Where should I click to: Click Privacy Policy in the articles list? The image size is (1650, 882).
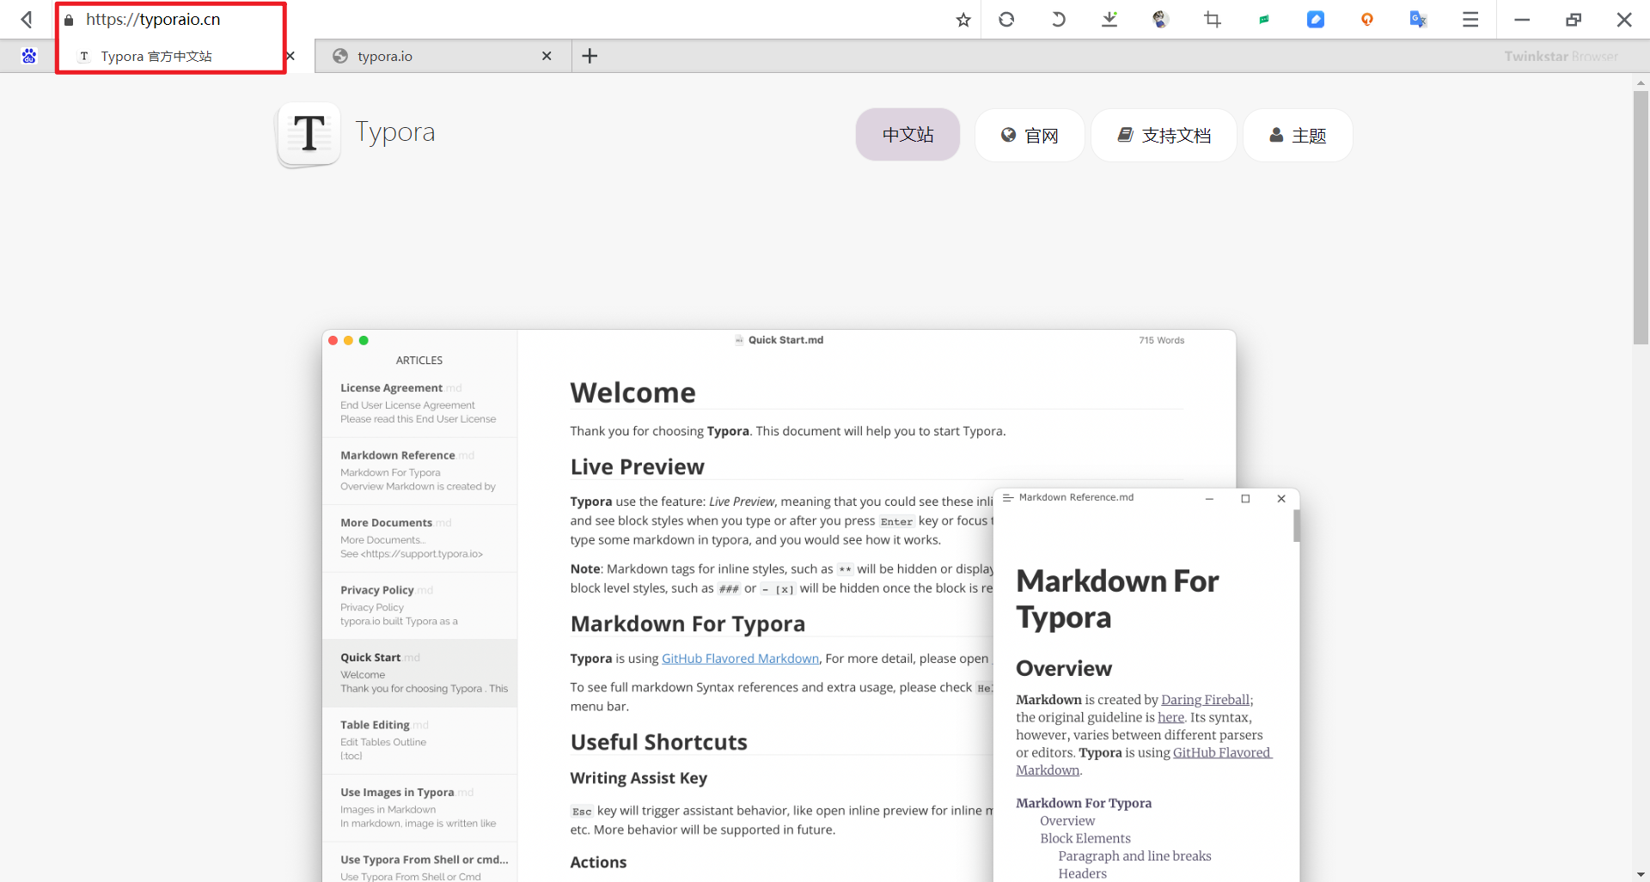419,605
